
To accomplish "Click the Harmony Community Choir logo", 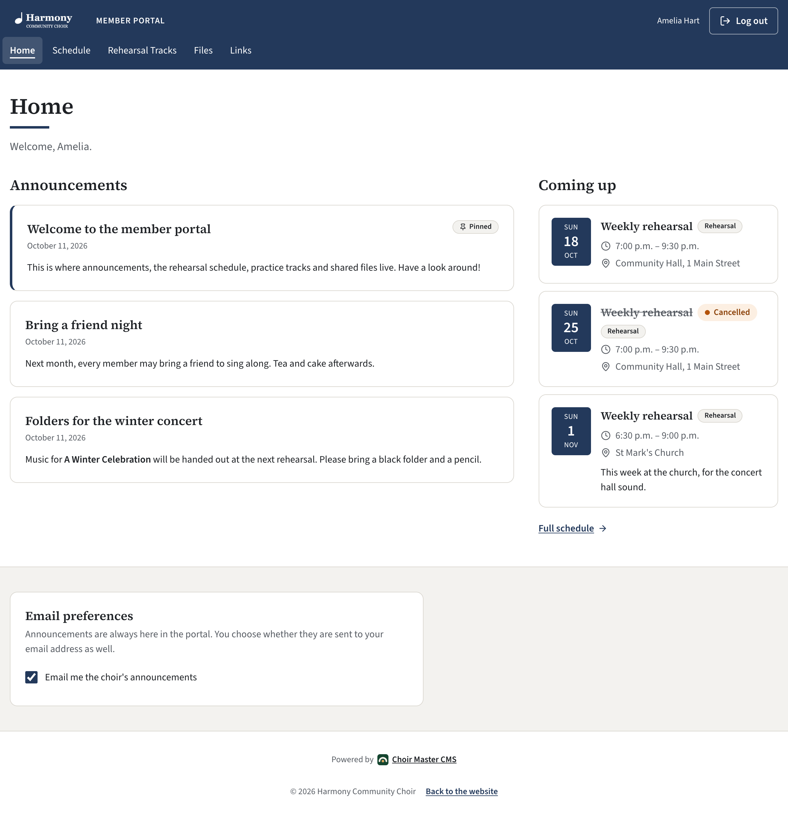I will point(43,20).
